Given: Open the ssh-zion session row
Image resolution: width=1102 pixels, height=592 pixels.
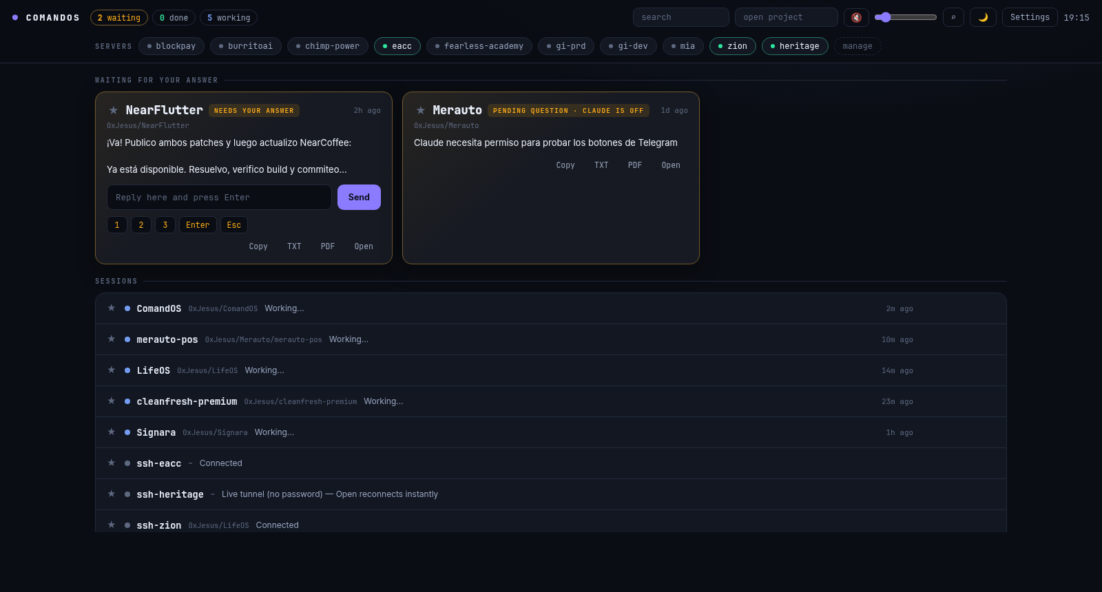Looking at the screenshot, I should pyautogui.click(x=551, y=522).
